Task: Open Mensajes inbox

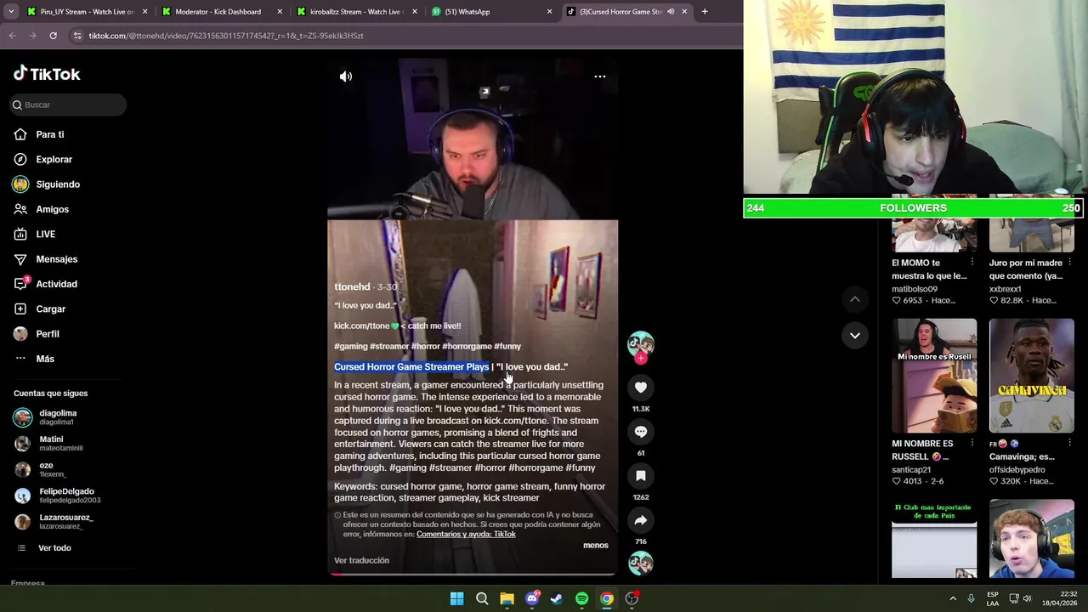Action: coord(56,259)
